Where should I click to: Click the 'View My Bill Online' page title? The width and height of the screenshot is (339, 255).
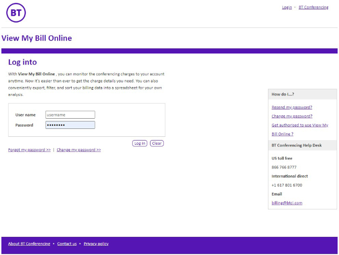click(37, 38)
